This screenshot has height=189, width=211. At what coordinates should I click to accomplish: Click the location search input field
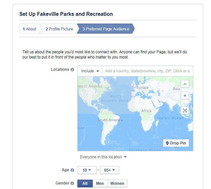147,71
